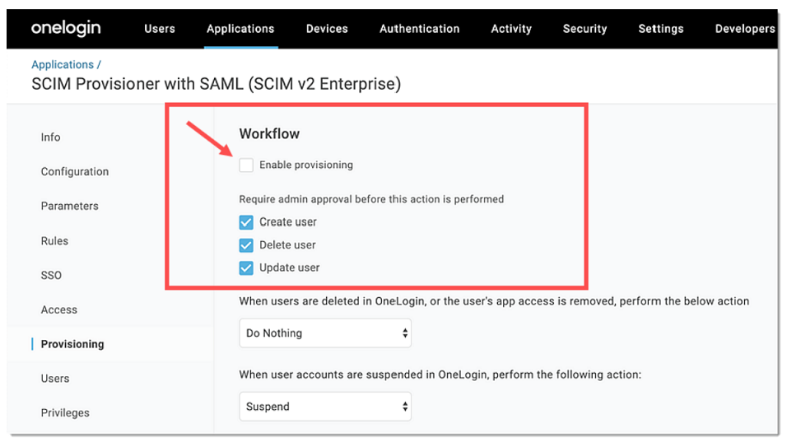Open the Settings menu
The width and height of the screenshot is (787, 442).
coord(660,29)
